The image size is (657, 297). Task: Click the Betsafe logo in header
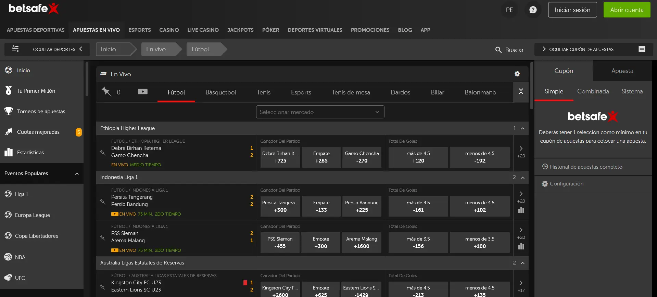(x=34, y=9)
